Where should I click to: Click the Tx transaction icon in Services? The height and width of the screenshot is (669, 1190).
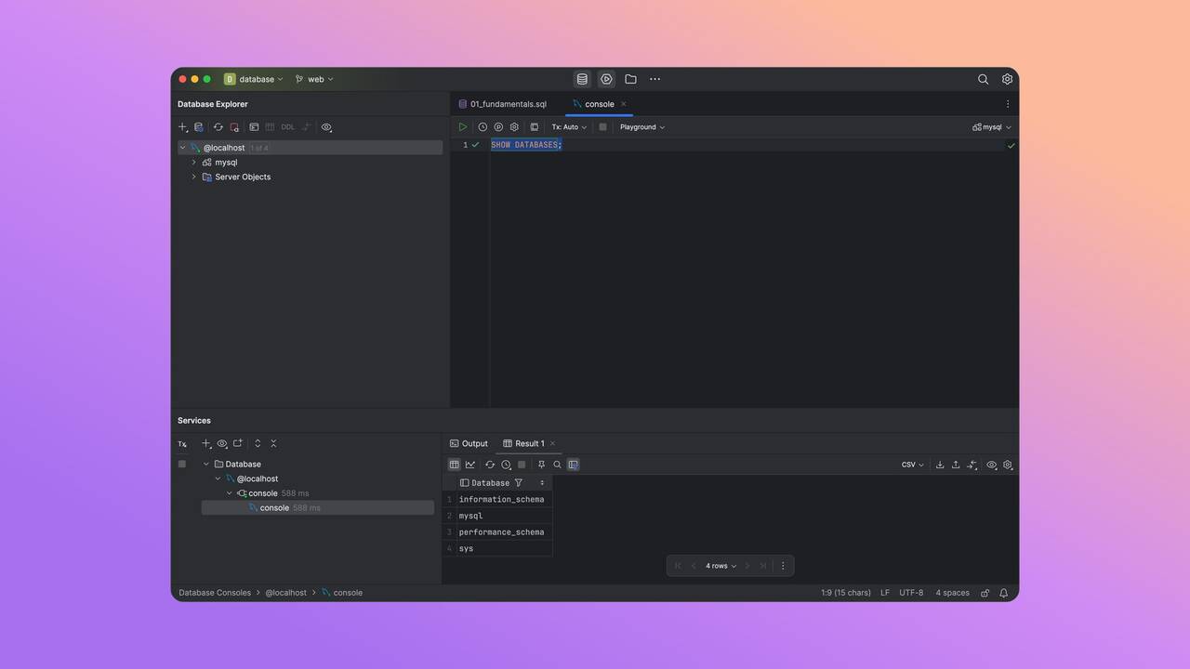point(182,444)
